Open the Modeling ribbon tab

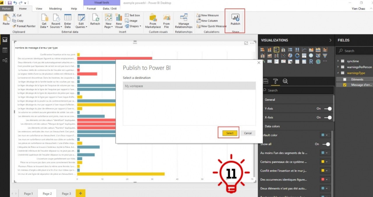pos(55,9)
